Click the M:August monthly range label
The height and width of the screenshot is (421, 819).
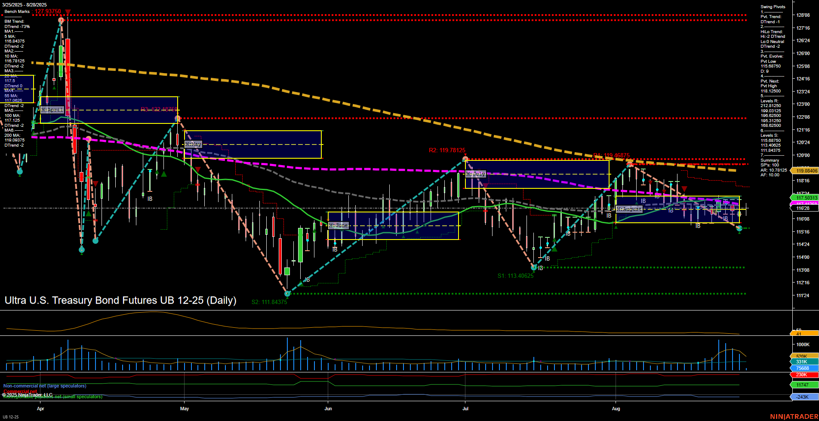[629, 209]
